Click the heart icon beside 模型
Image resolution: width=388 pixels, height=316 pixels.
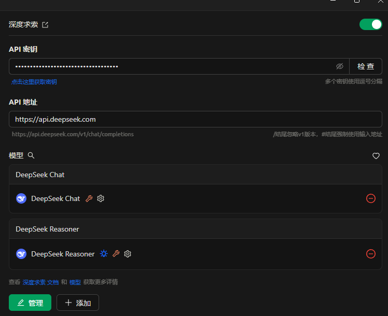(376, 155)
